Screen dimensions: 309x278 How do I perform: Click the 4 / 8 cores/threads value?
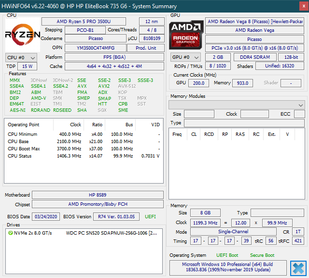click(152, 30)
